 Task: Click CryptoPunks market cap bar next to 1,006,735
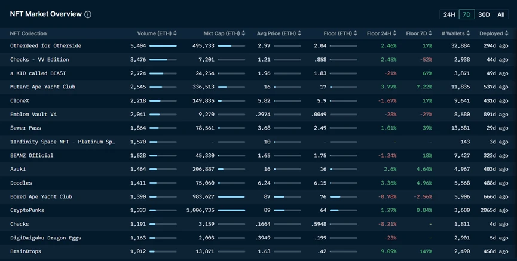(231, 210)
